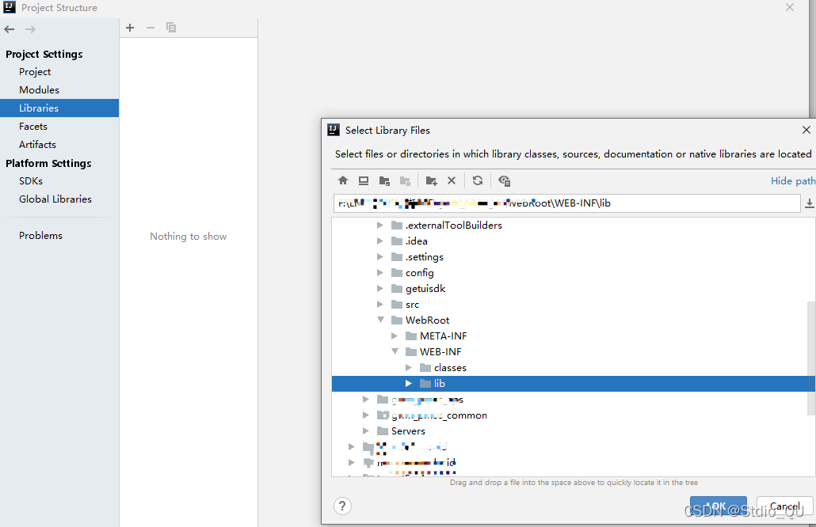
Task: Open path history download arrow
Action: (809, 203)
